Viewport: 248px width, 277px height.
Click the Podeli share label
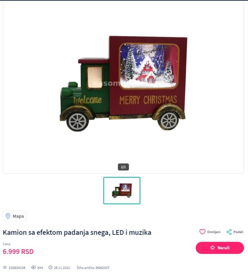click(x=238, y=232)
